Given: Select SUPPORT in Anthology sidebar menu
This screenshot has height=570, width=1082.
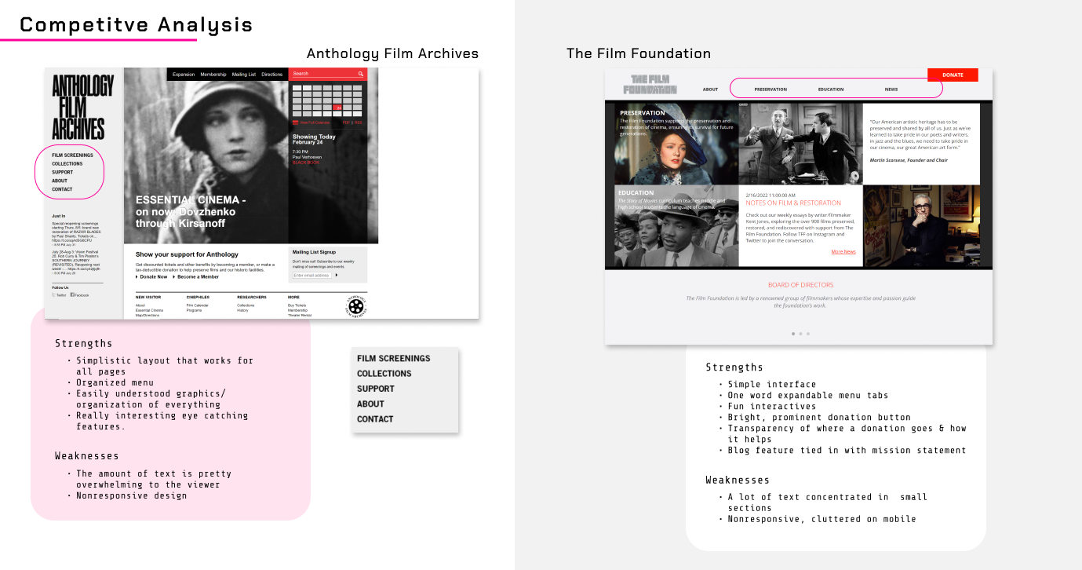Looking at the screenshot, I should 63,172.
